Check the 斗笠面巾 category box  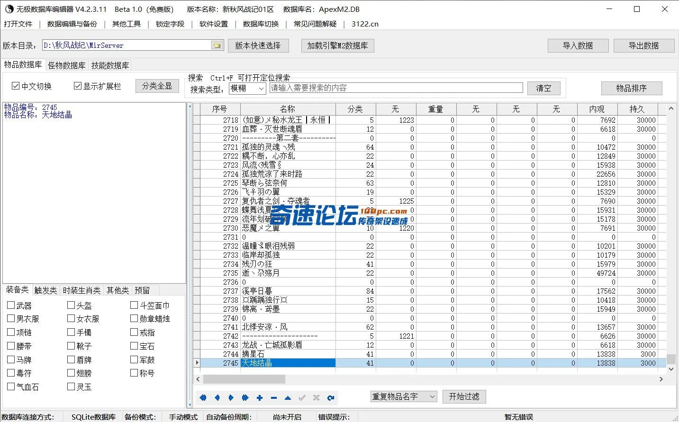134,305
